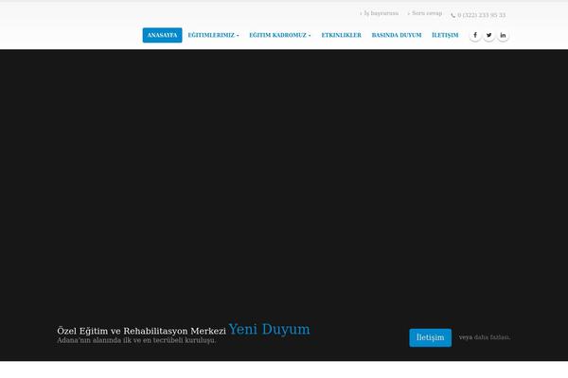Open the İLETİŞİM menu item

[445, 35]
